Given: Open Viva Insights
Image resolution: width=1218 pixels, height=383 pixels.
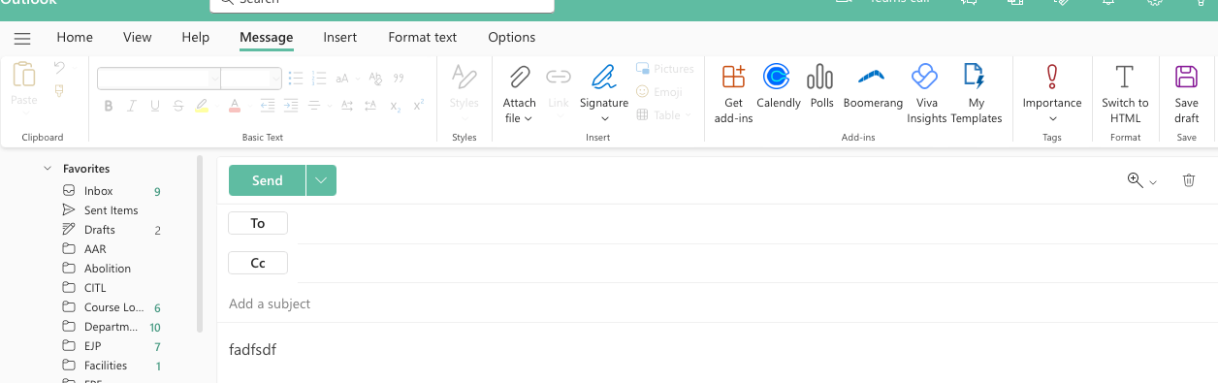Looking at the screenshot, I should pos(926,93).
